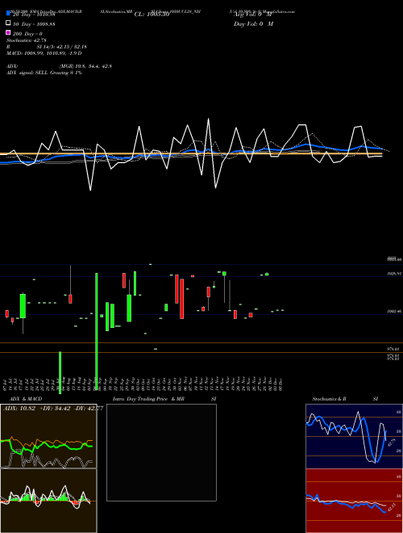Click the empty Intra Day Trading Price panel
This screenshot has width=403, height=533.
[161, 452]
